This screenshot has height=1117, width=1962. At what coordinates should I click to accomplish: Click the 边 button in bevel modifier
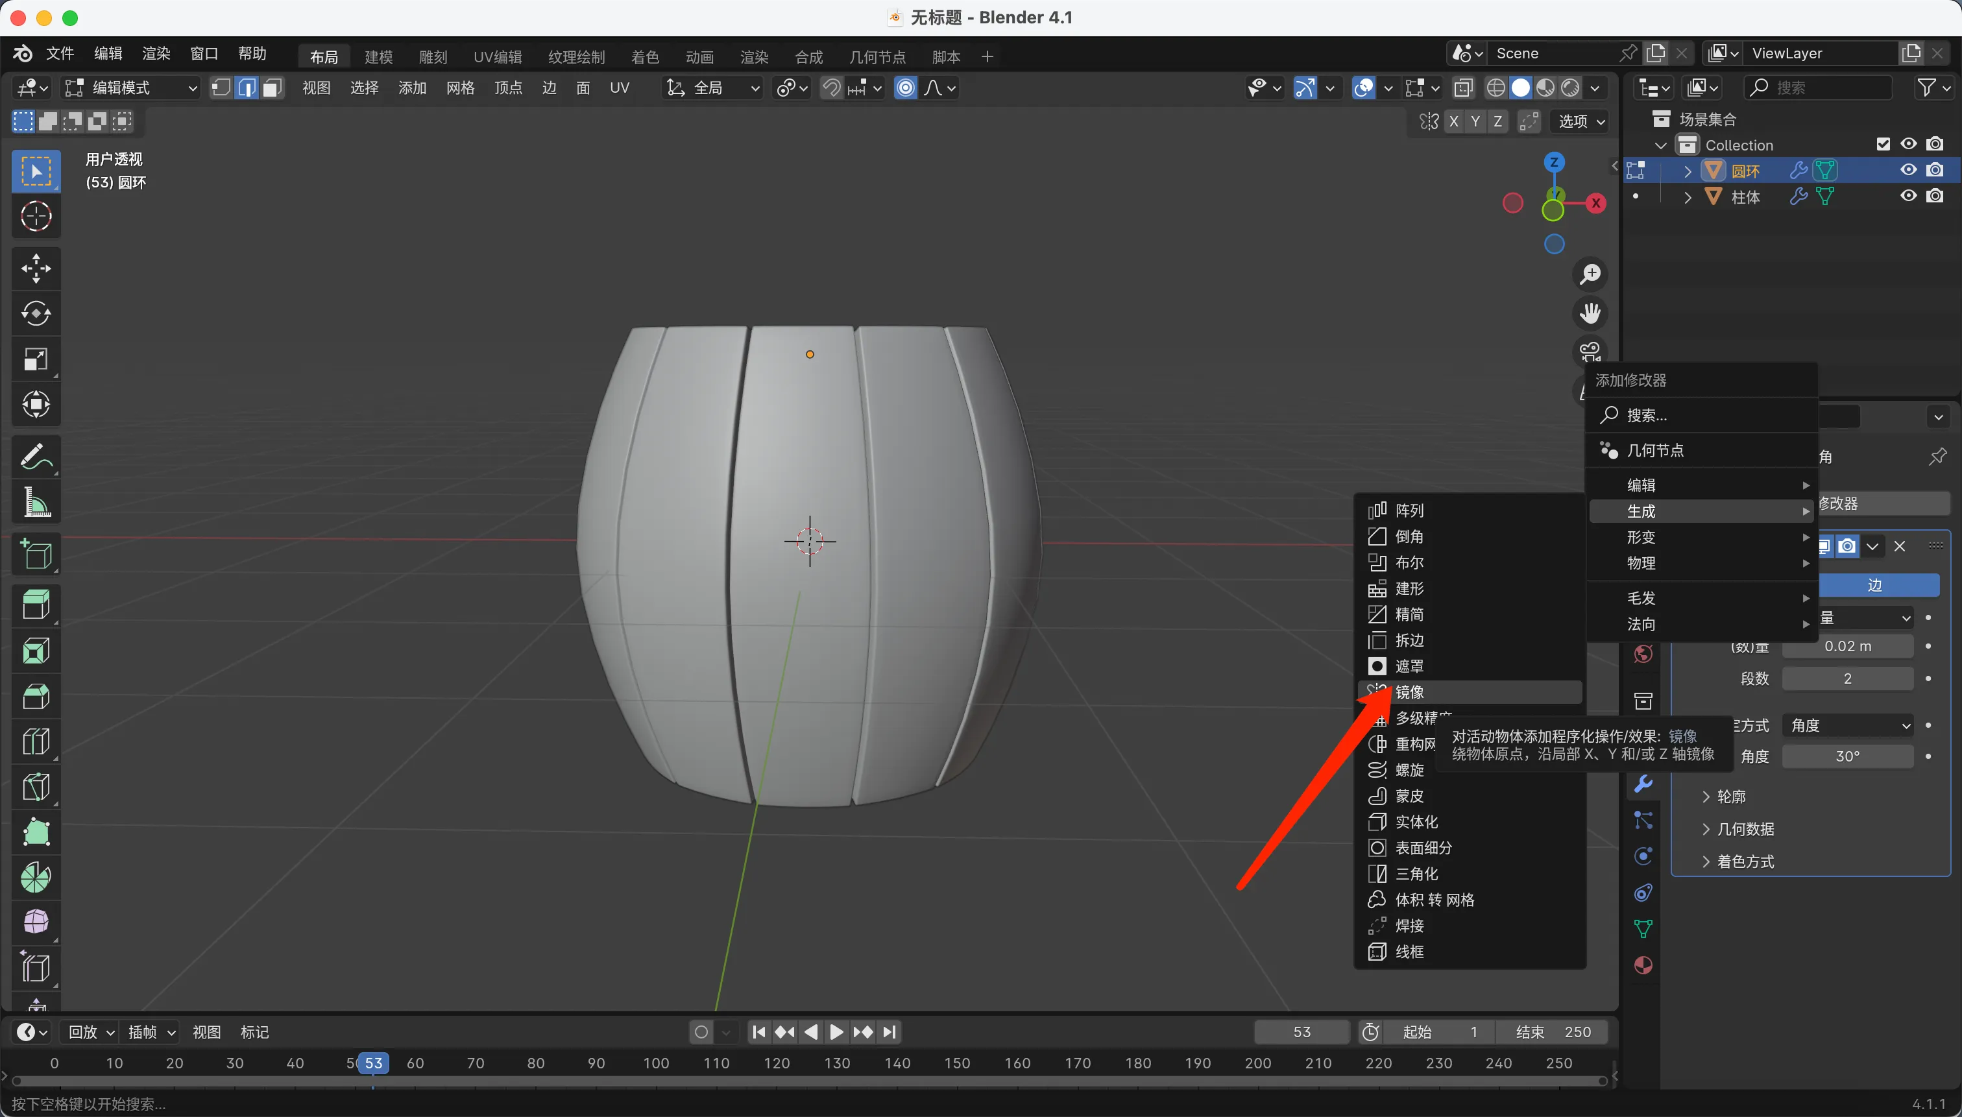1874,585
